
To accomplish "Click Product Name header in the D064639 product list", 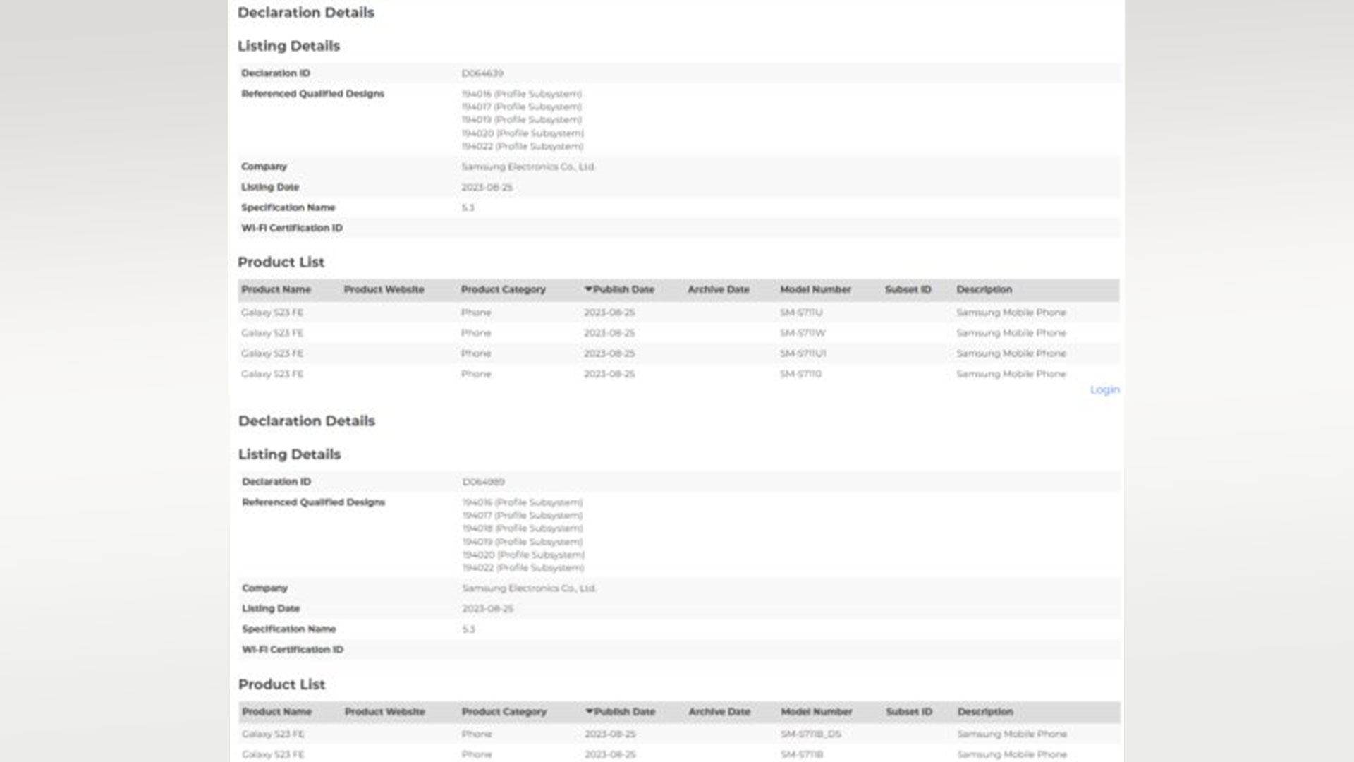I will 276,289.
